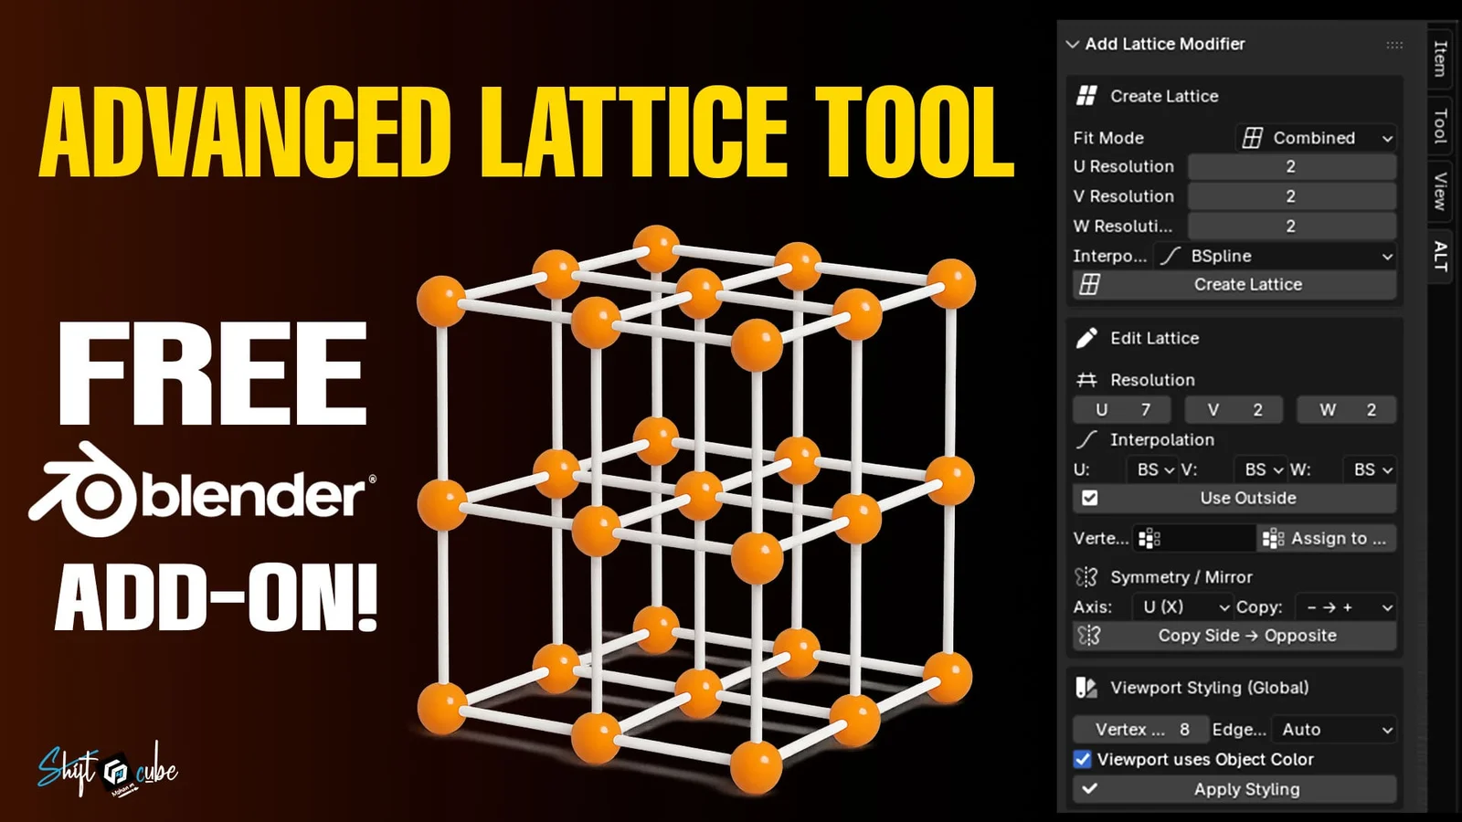Click the Symmetry/Mirror butterfly icon
This screenshot has height=822, width=1462.
(1086, 576)
